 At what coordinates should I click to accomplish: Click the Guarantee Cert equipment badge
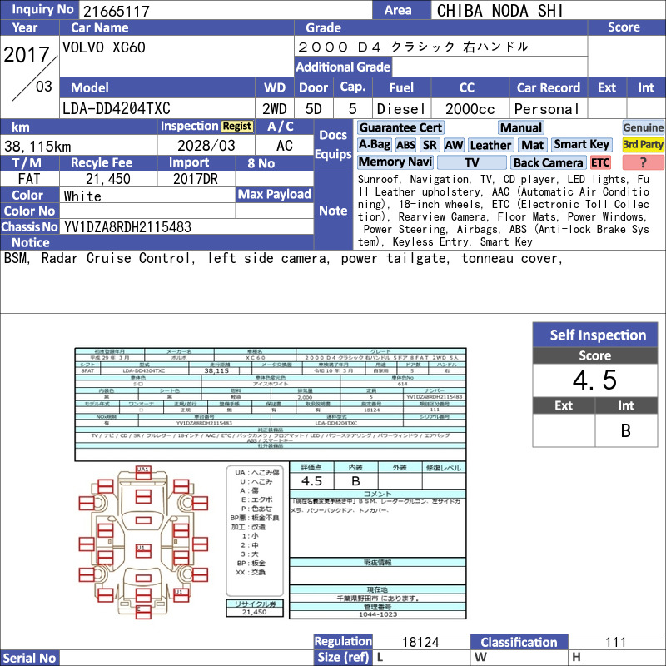400,127
